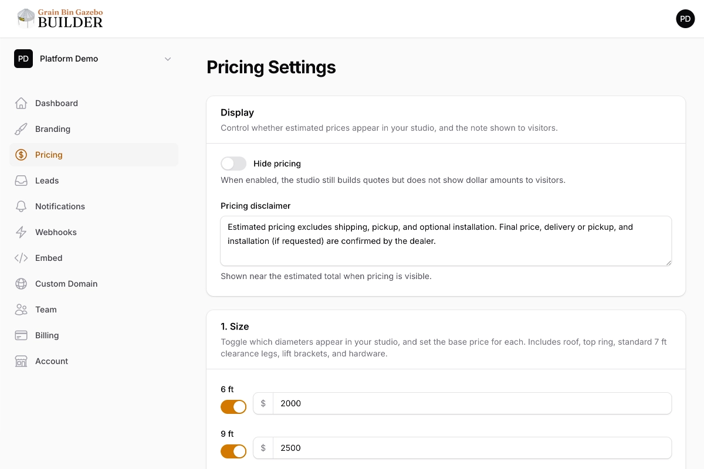Click the Branding paintbrush icon

tap(21, 129)
